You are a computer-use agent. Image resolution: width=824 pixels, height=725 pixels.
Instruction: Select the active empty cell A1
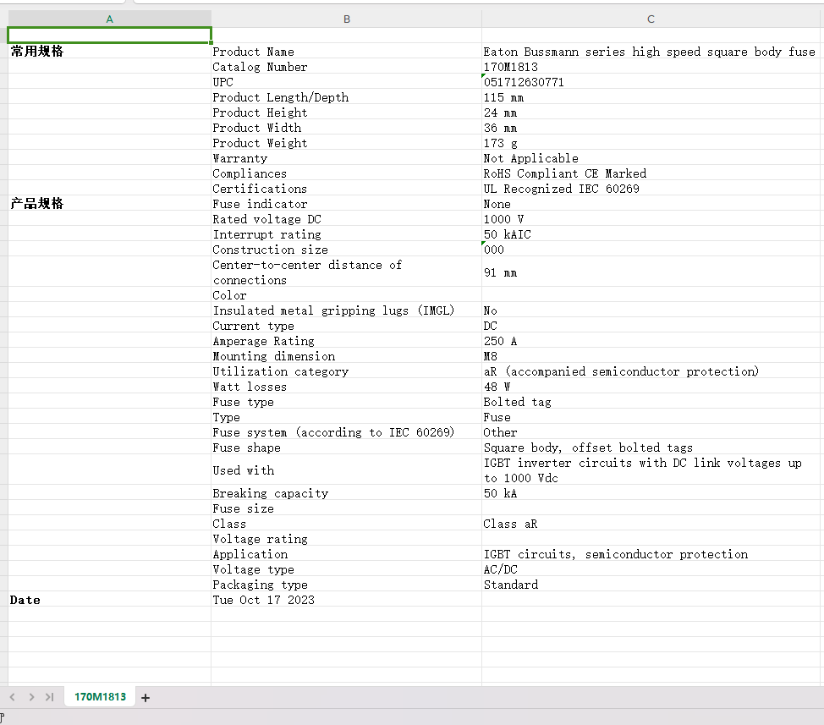[x=109, y=36]
